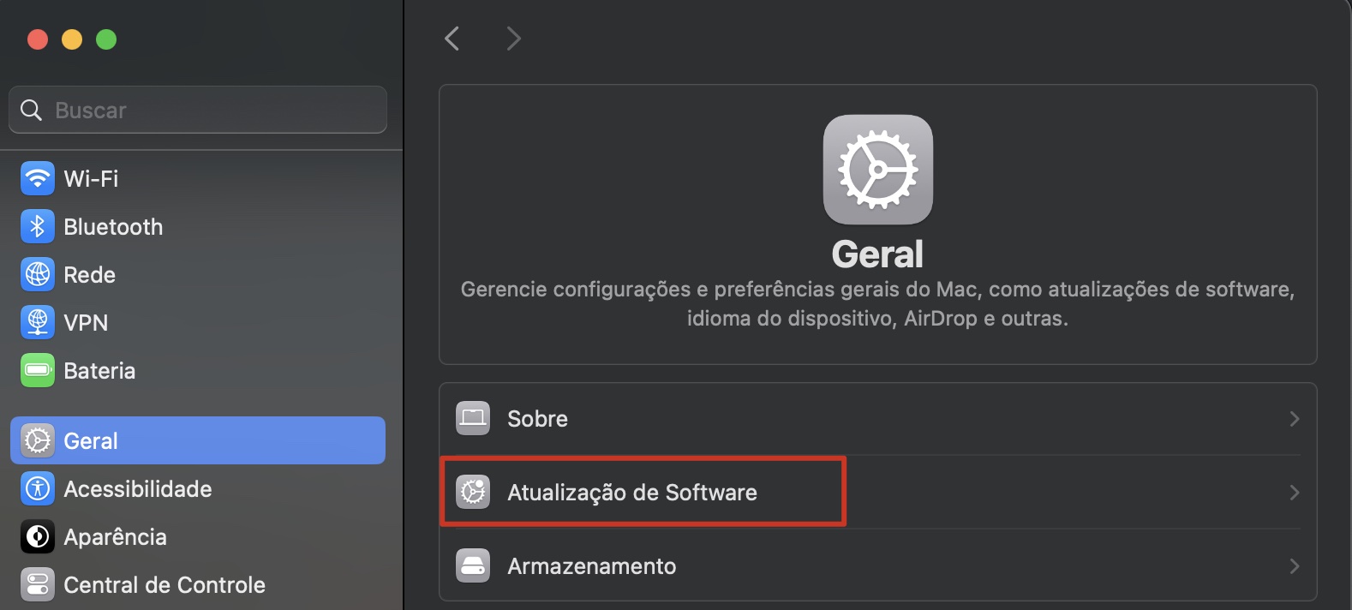Select the Aparência icon
The image size is (1352, 610).
pos(37,536)
